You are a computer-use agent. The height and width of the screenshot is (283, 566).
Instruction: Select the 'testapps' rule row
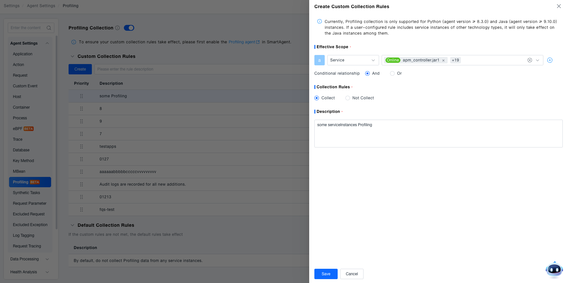[189, 147]
